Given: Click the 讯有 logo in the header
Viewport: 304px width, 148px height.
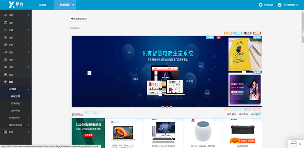Looking at the screenshot, I should coord(16,5).
